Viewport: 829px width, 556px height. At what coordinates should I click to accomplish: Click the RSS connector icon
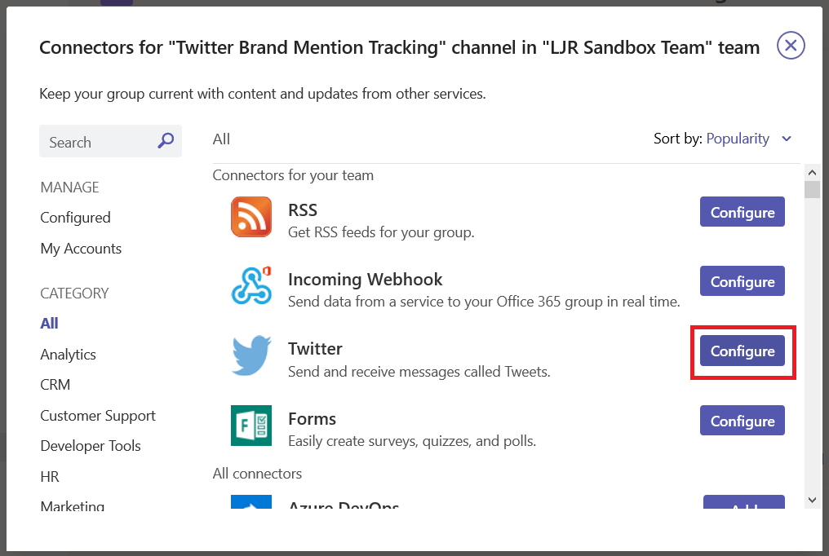251,217
